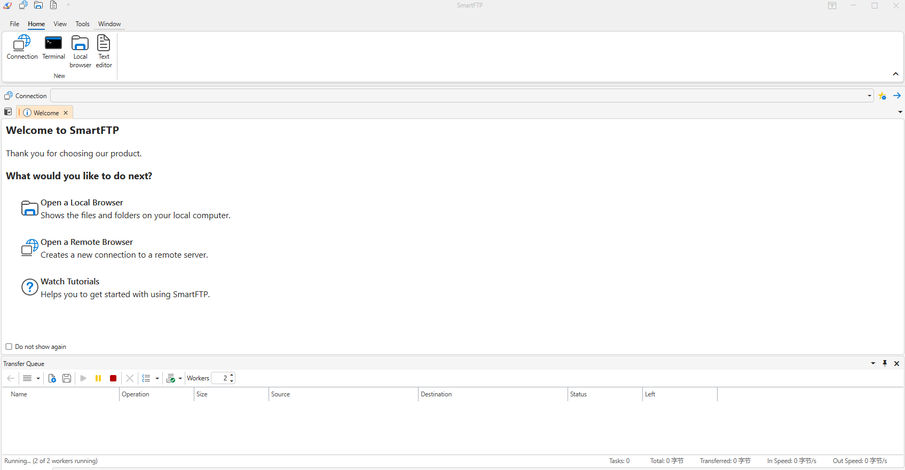
Task: Click the Open a Remote Browser link
Action: coord(86,242)
